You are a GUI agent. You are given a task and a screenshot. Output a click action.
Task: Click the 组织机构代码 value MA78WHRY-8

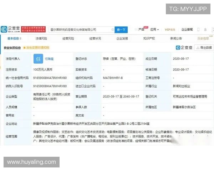(x=113, y=78)
